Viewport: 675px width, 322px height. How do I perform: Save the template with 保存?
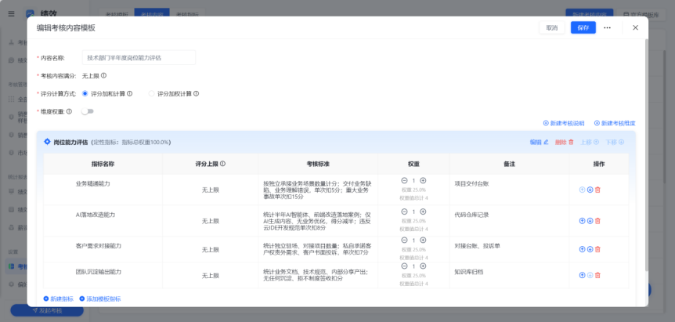click(583, 27)
